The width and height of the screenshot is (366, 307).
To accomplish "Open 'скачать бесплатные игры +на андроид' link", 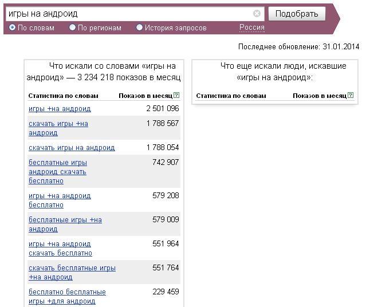I will (72, 273).
